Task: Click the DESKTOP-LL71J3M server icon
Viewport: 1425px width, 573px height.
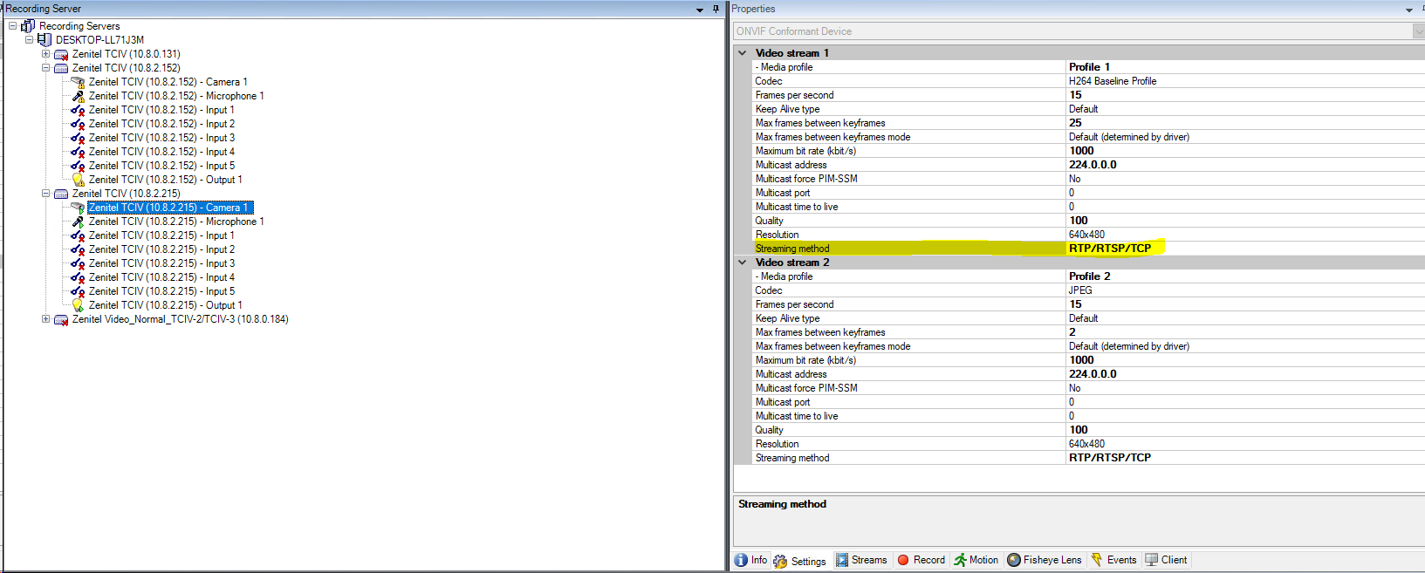Action: point(45,40)
